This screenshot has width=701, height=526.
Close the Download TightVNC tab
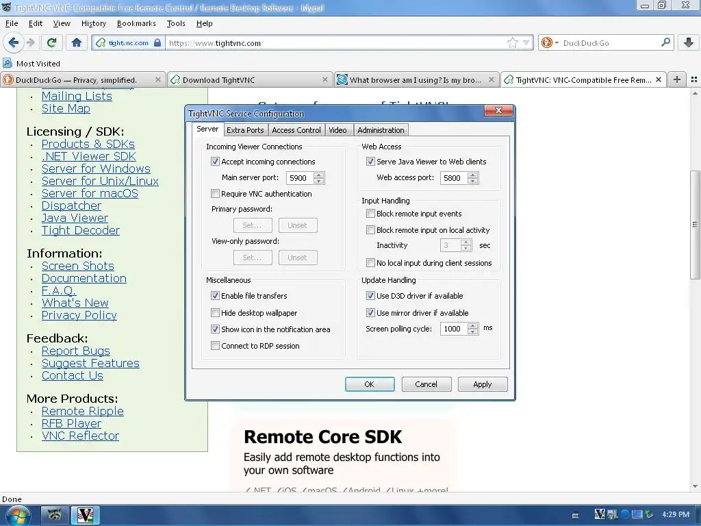point(325,79)
